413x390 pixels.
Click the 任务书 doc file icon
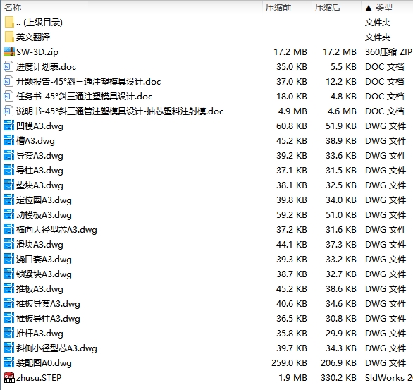pyautogui.click(x=8, y=96)
